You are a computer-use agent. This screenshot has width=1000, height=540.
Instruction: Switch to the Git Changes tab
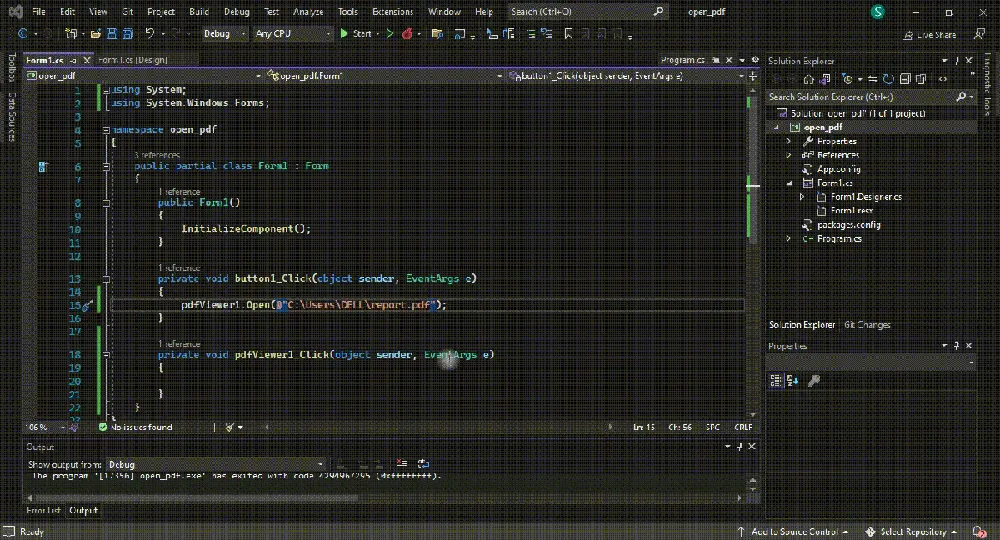(x=867, y=324)
